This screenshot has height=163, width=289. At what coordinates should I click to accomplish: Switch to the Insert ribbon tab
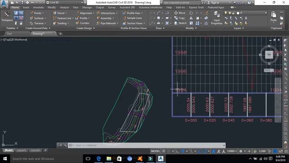click(x=26, y=7)
